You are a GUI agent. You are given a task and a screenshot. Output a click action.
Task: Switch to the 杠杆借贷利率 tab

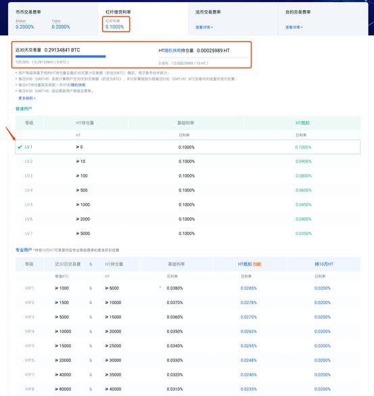point(143,19)
